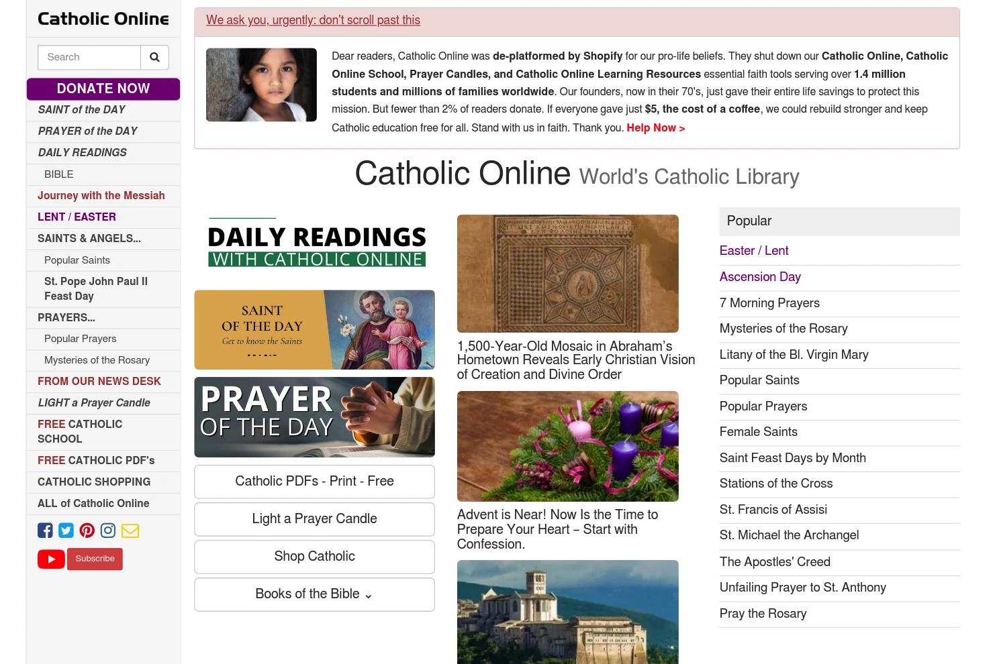The width and height of the screenshot is (997, 664).
Task: Click the urgent "don't scroll past this" link
Action: [x=313, y=20]
